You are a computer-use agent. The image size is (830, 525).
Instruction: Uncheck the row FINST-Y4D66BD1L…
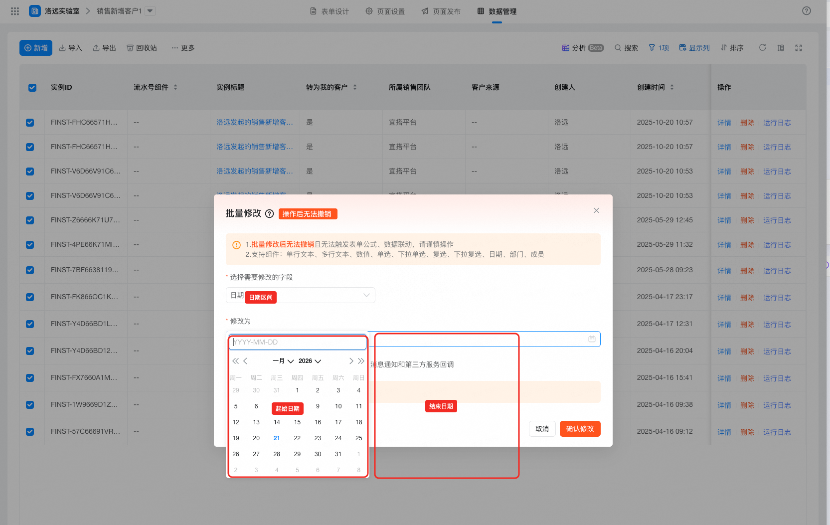point(30,324)
